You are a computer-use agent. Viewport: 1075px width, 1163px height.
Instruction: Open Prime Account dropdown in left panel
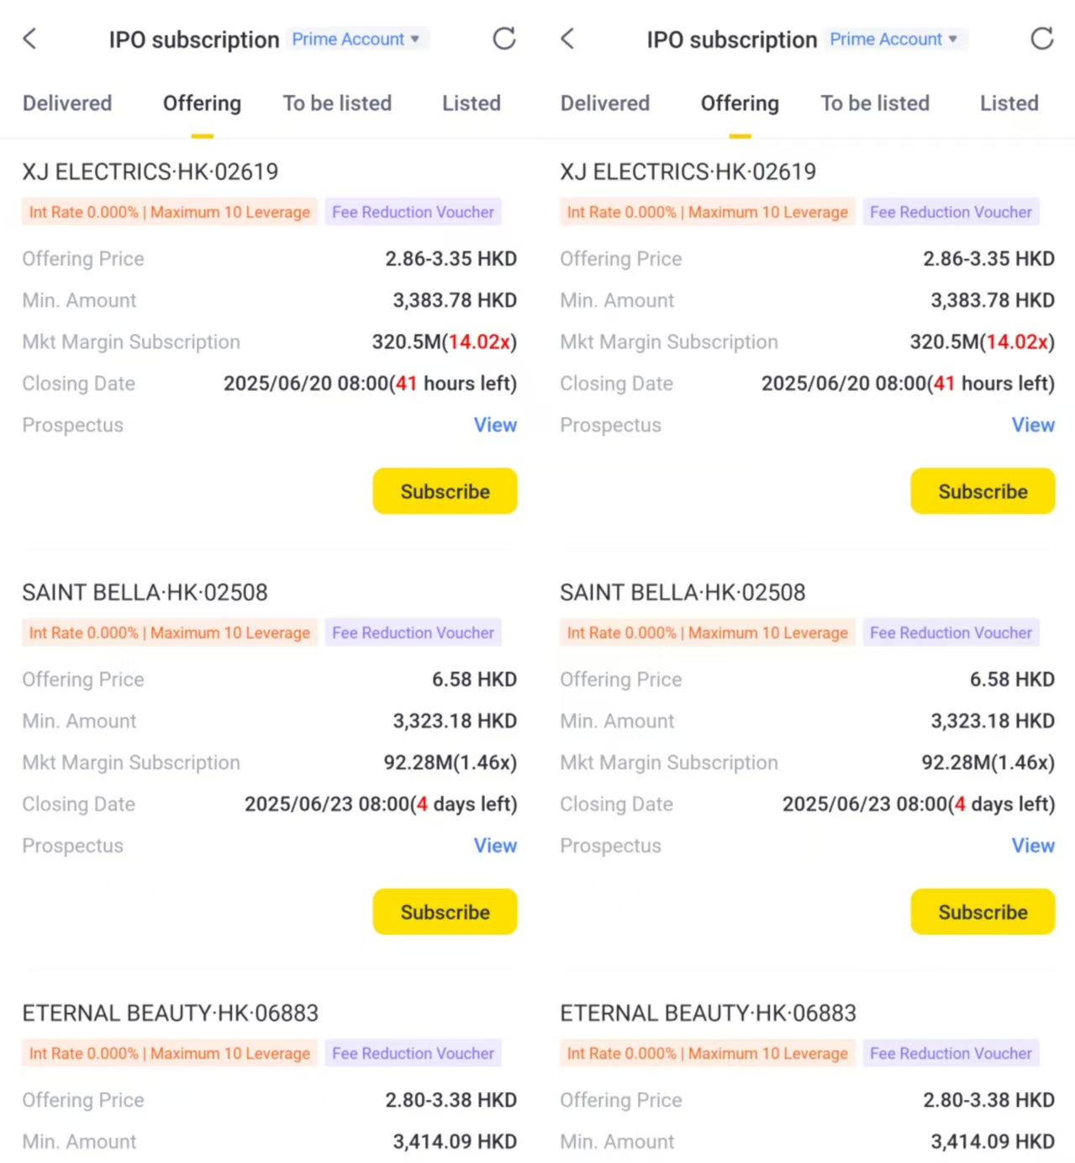point(356,40)
